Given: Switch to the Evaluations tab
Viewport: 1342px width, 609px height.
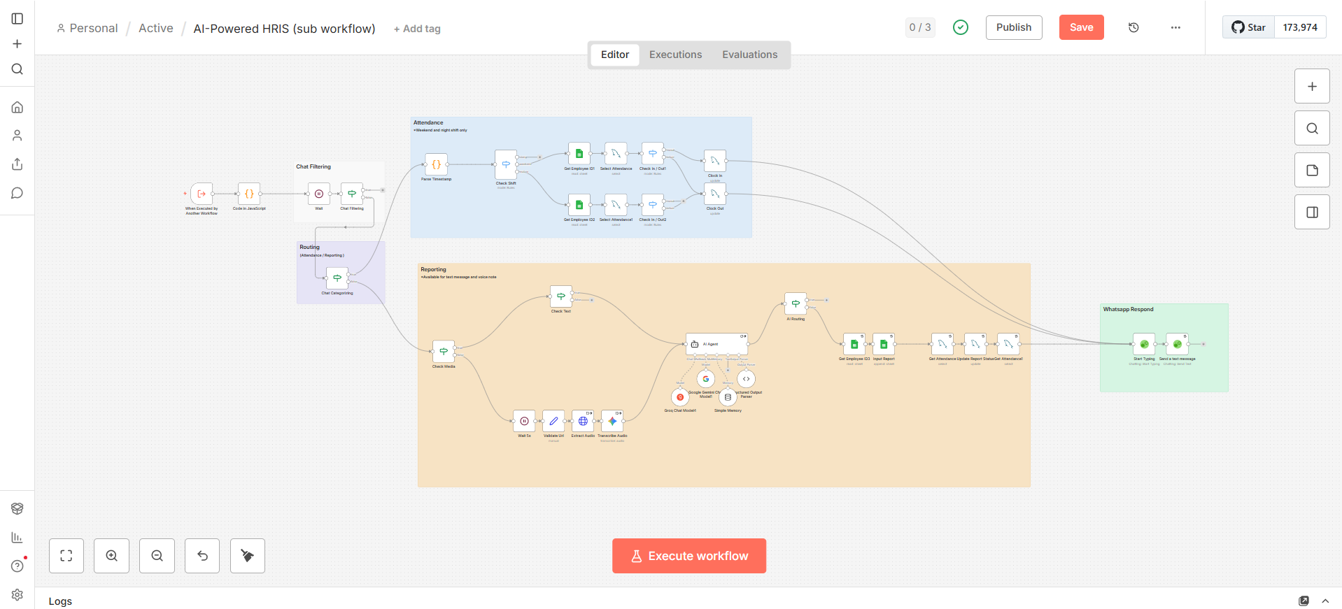Looking at the screenshot, I should pyautogui.click(x=749, y=55).
